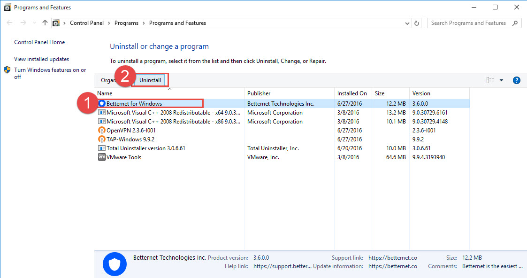Image resolution: width=527 pixels, height=278 pixels.
Task: Click the Betternet shield icon in list
Action: pyautogui.click(x=102, y=103)
